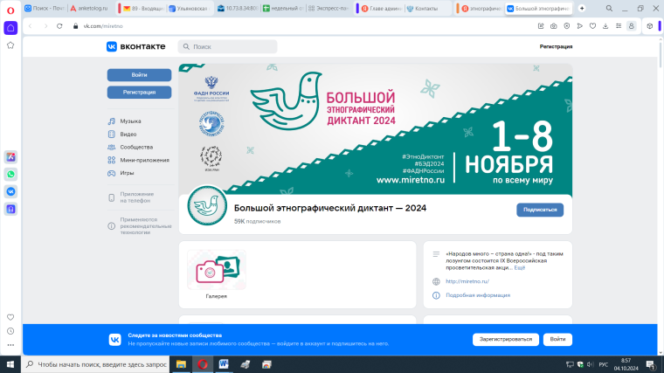This screenshot has height=373, width=664.
Task: Click the Opera logo menu button
Action: [10, 10]
